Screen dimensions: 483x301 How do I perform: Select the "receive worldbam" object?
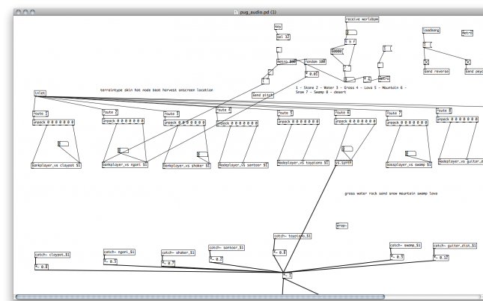coord(362,19)
